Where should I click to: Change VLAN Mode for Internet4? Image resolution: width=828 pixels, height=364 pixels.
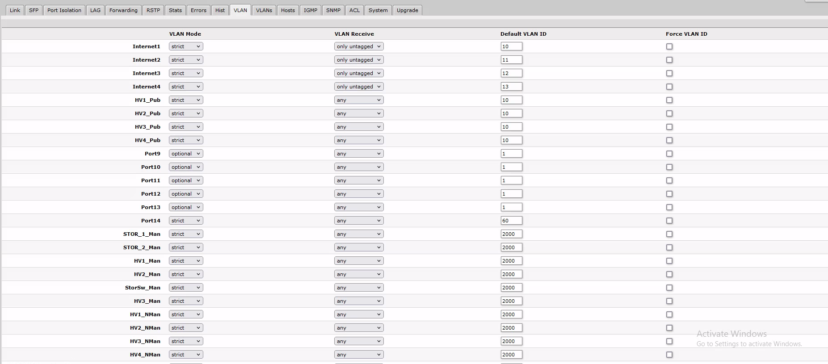coord(186,87)
